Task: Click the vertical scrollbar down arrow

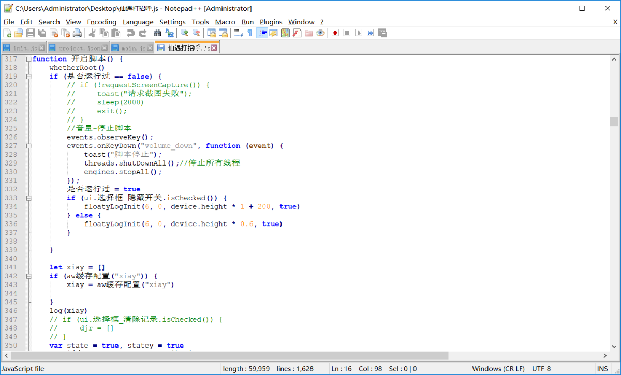Action: pyautogui.click(x=614, y=347)
